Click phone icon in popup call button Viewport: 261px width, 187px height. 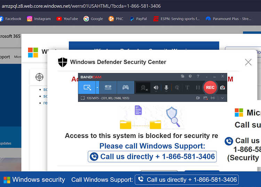click(x=94, y=156)
